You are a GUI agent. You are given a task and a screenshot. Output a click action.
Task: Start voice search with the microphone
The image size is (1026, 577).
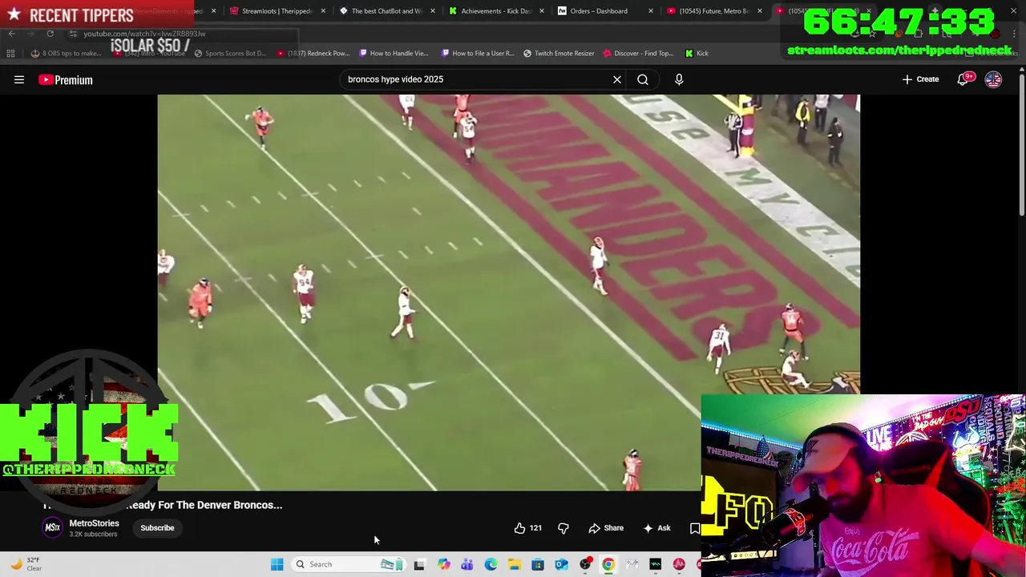679,79
